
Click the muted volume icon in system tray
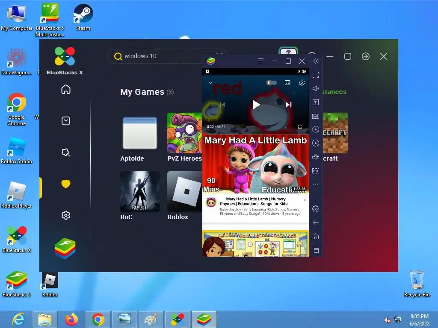[x=387, y=319]
